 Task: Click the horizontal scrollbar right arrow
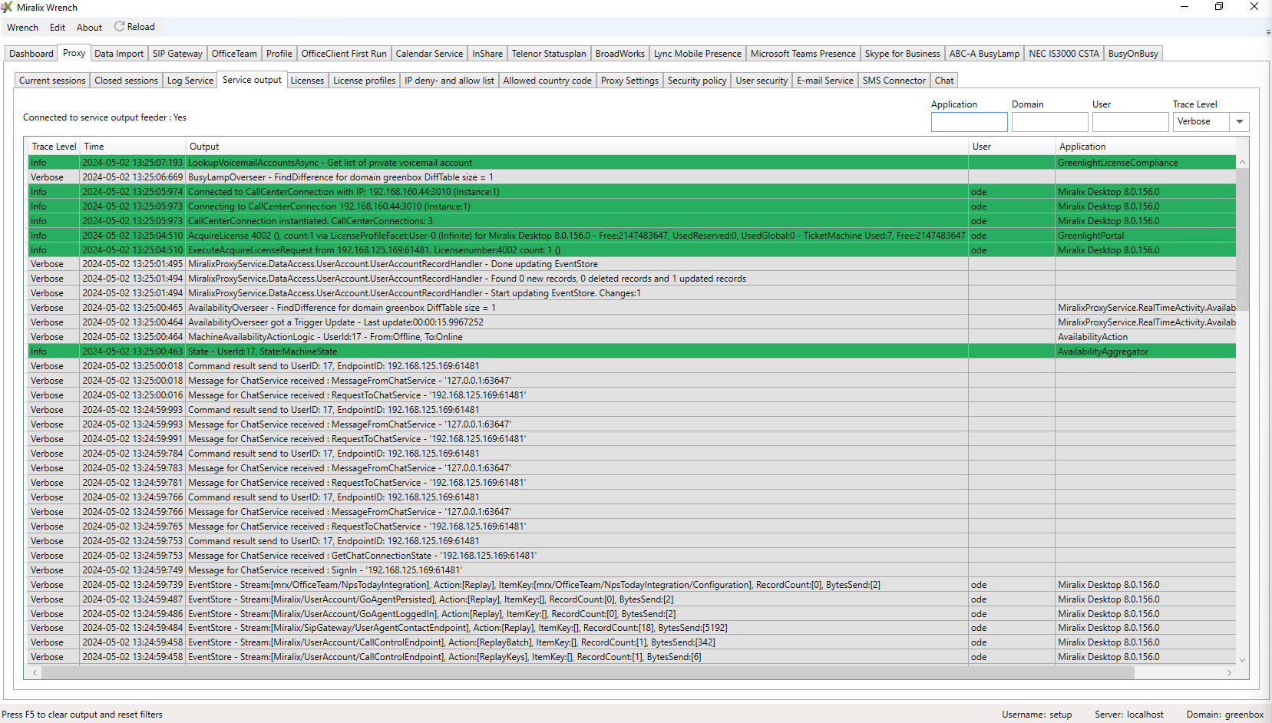click(x=1229, y=673)
